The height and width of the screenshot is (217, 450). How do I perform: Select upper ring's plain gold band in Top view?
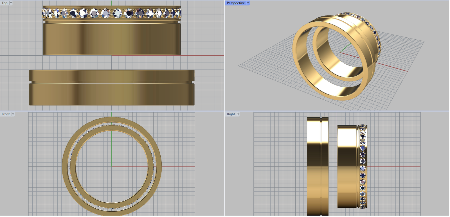[x=112, y=39]
